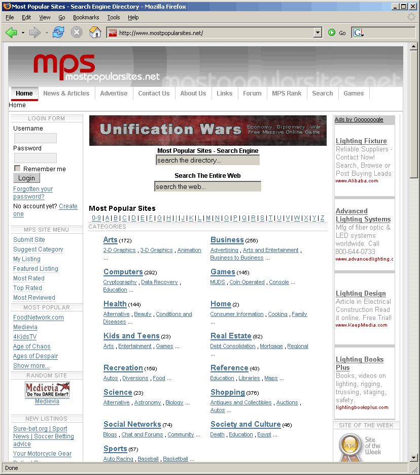Click the Unification Wars banner ad

pyautogui.click(x=207, y=131)
